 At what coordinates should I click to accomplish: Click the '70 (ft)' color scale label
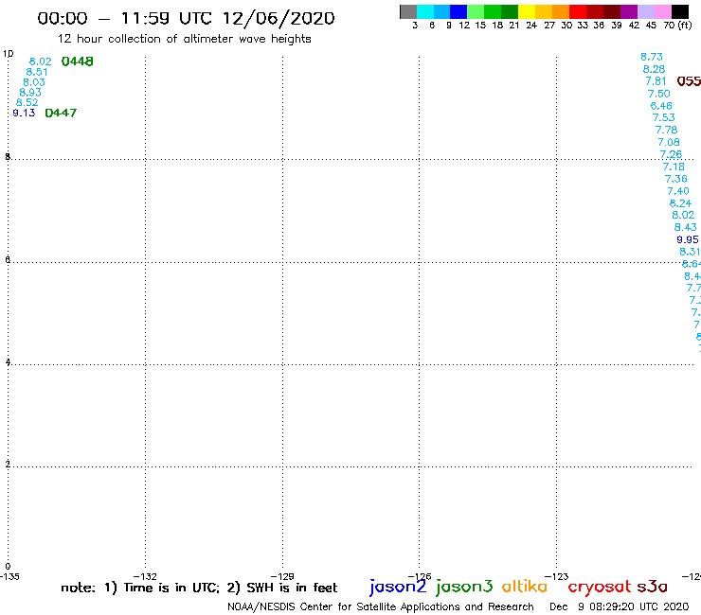coord(677,25)
